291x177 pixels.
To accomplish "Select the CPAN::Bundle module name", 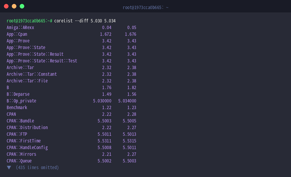I will [20, 121].
